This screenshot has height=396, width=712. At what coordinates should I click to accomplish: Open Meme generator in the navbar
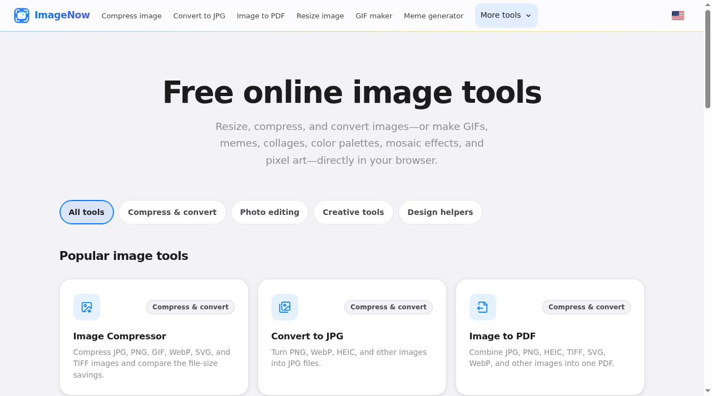click(433, 16)
